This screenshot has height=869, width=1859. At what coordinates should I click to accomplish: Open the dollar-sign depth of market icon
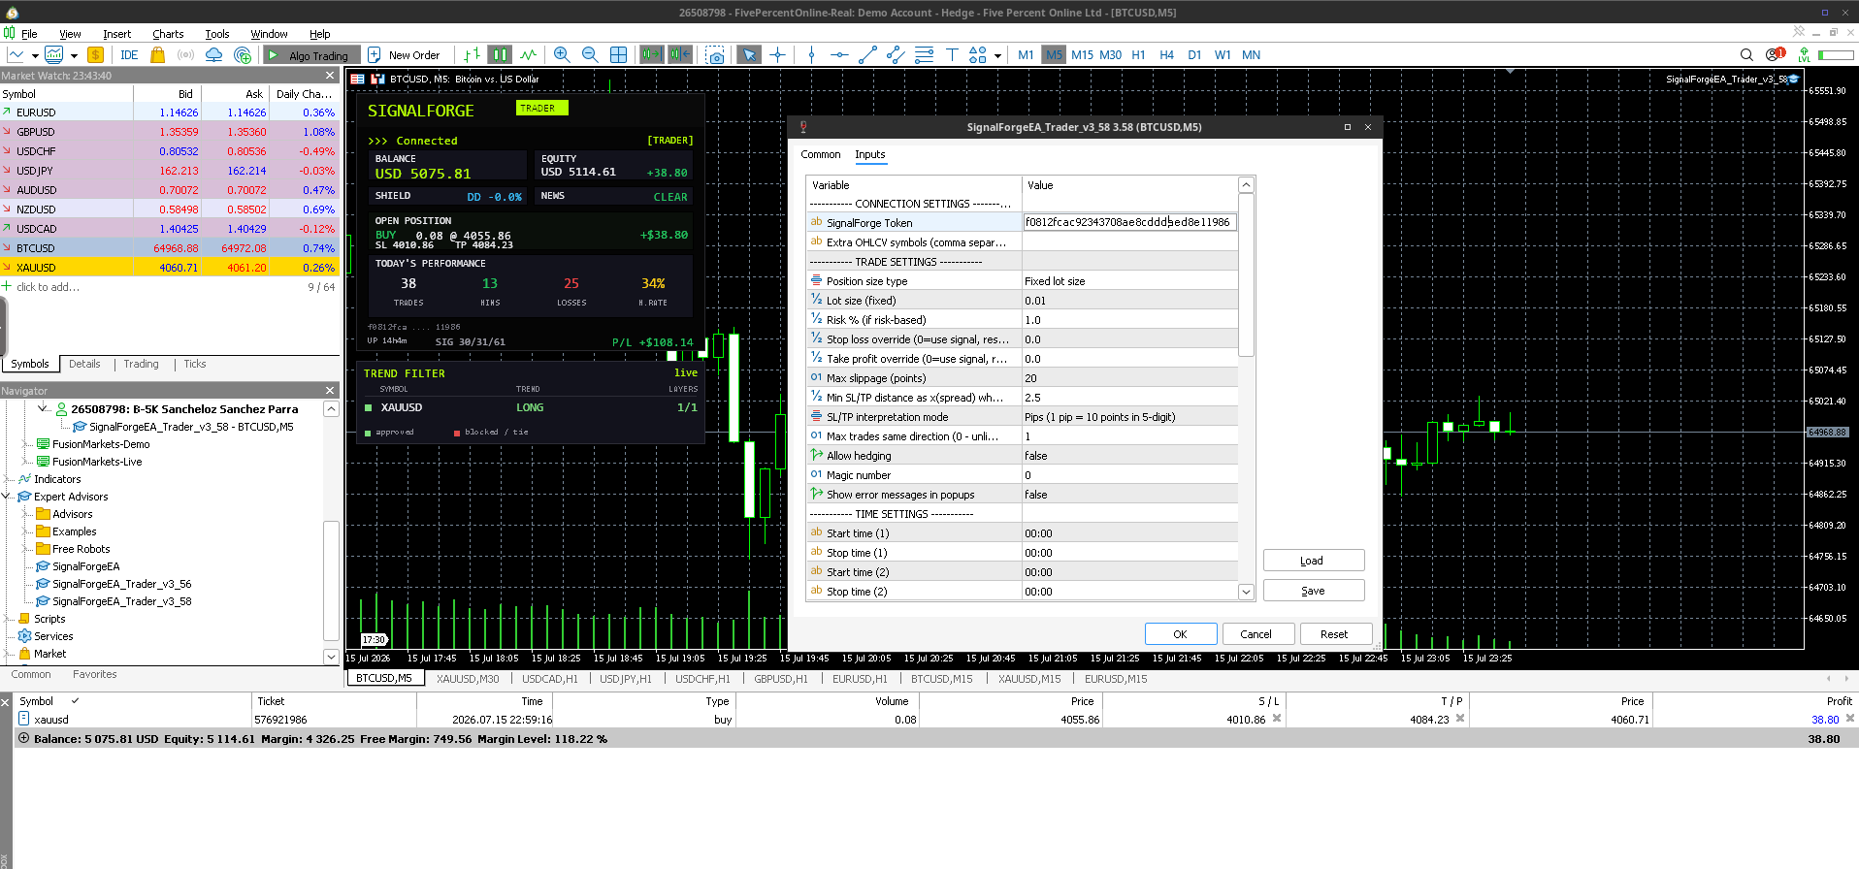tap(95, 55)
